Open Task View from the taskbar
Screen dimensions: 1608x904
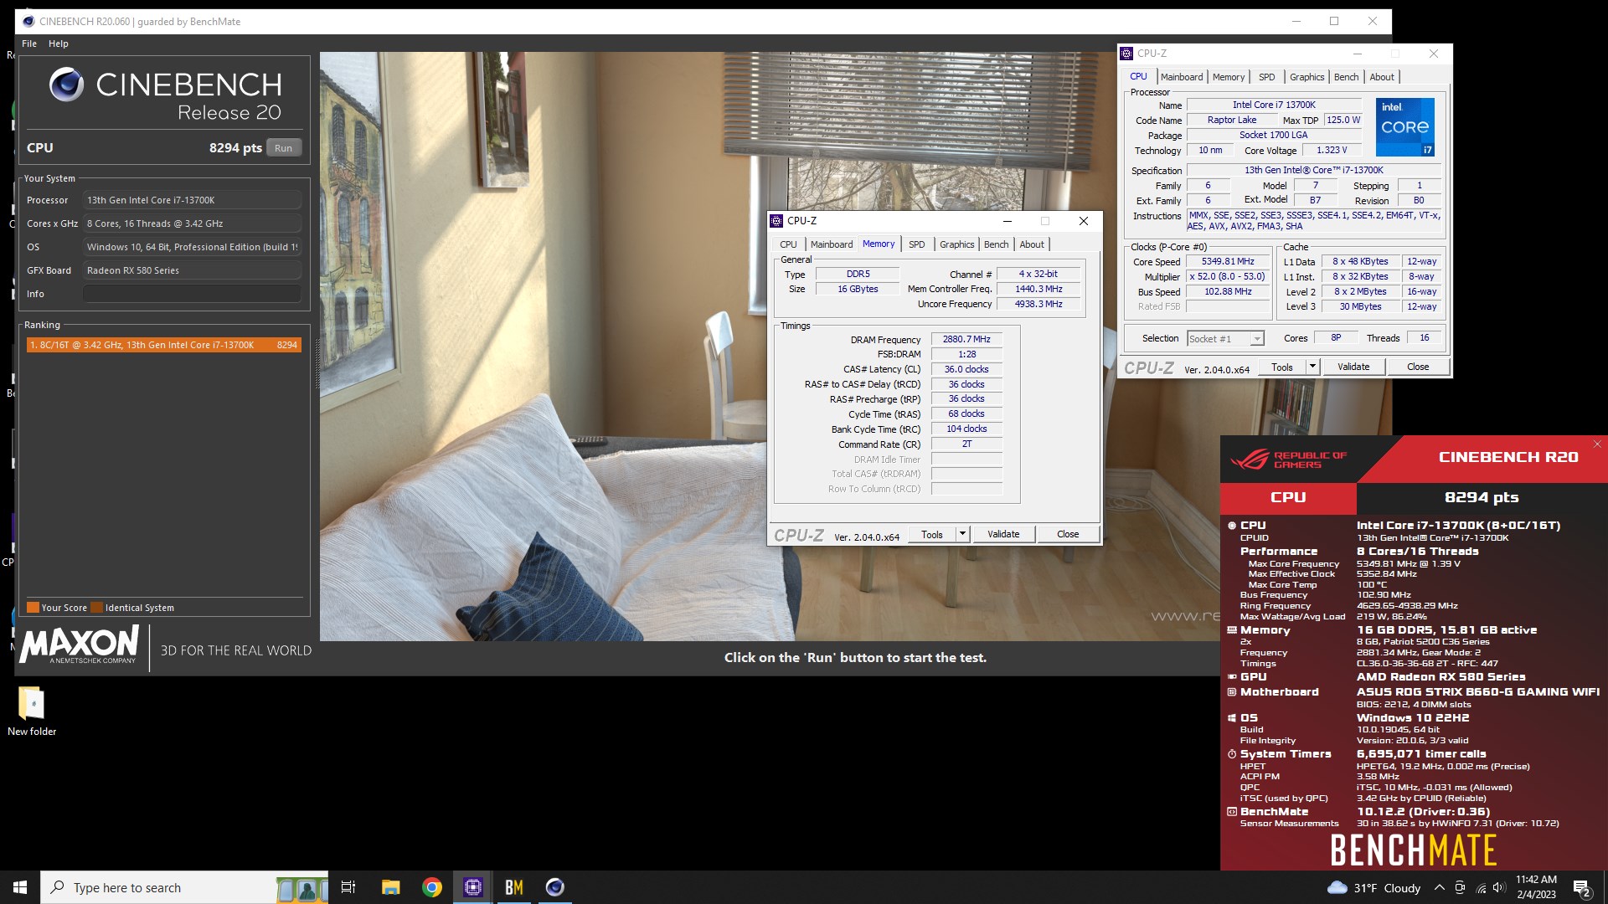[348, 887]
